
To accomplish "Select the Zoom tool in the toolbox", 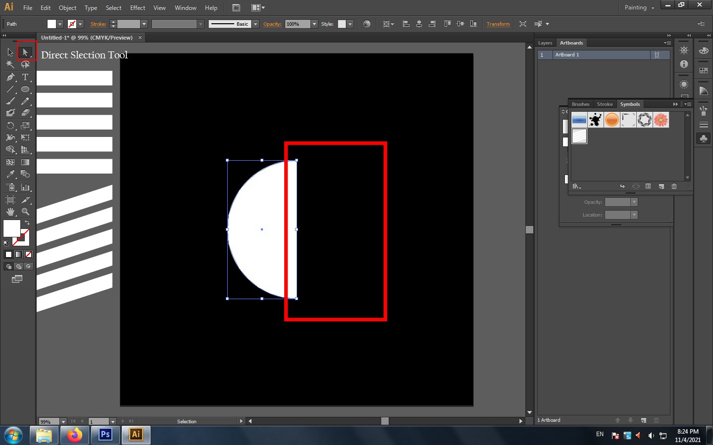I will [x=25, y=212].
